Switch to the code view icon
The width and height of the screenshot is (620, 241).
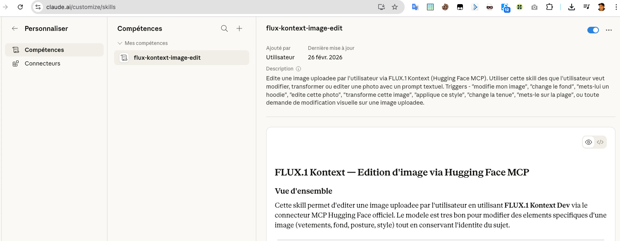tap(600, 142)
